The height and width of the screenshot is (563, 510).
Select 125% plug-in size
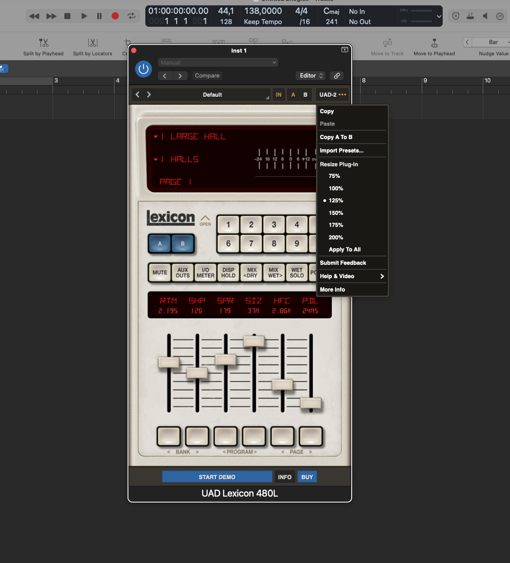[352, 201]
